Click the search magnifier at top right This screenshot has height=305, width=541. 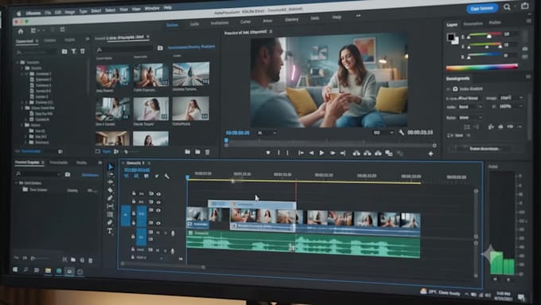point(507,7)
